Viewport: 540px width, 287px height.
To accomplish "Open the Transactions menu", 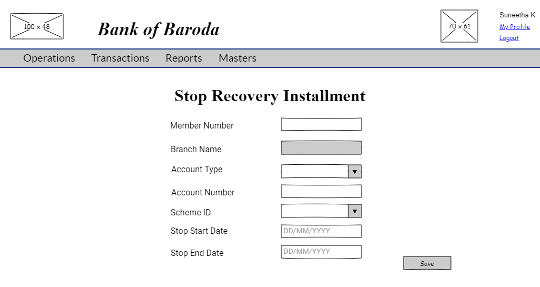I will [120, 58].
